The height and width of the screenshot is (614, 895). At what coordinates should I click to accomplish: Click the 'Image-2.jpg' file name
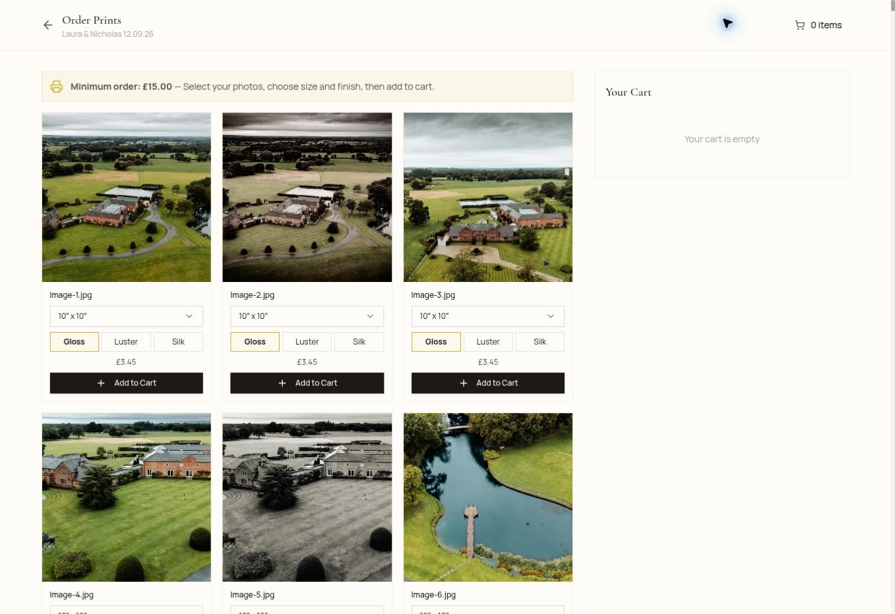coord(252,295)
